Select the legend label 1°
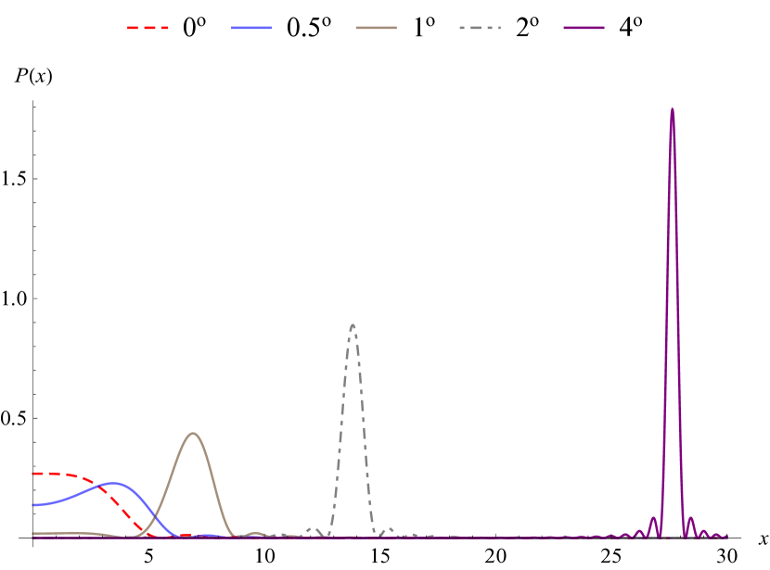This screenshot has width=770, height=570. pyautogui.click(x=424, y=28)
